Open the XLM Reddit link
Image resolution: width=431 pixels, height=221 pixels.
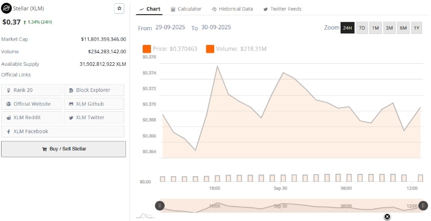[x=31, y=118]
